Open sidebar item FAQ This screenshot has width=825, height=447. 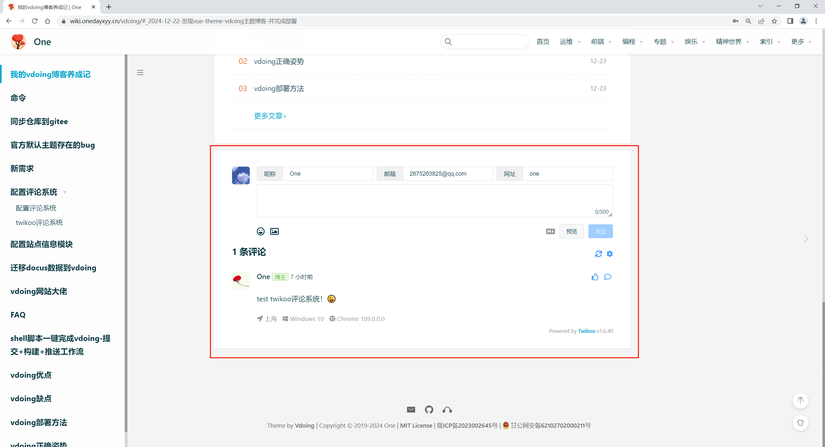(x=18, y=315)
